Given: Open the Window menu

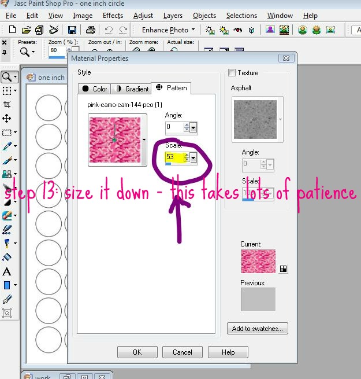Looking at the screenshot, I should (x=280, y=16).
